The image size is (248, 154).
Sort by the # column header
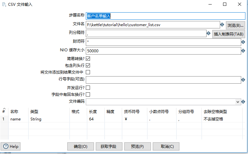(x=4, y=111)
